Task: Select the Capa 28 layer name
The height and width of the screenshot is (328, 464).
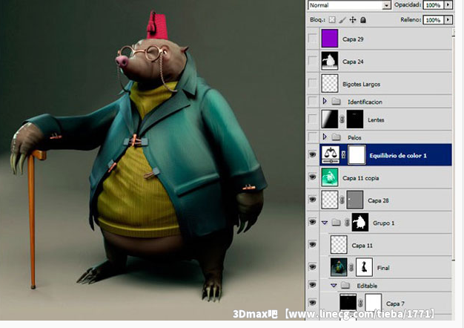Action: pyautogui.click(x=378, y=200)
